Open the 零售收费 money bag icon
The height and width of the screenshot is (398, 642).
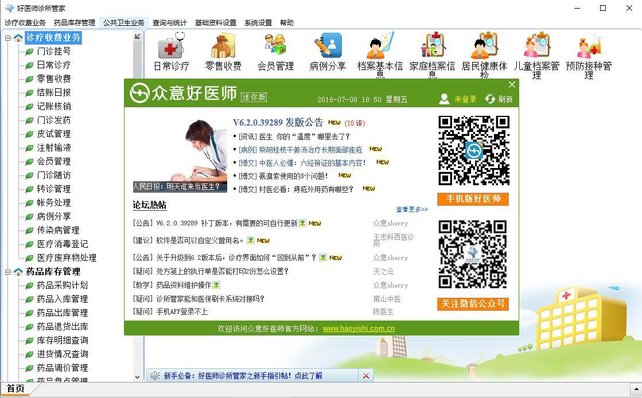223,46
